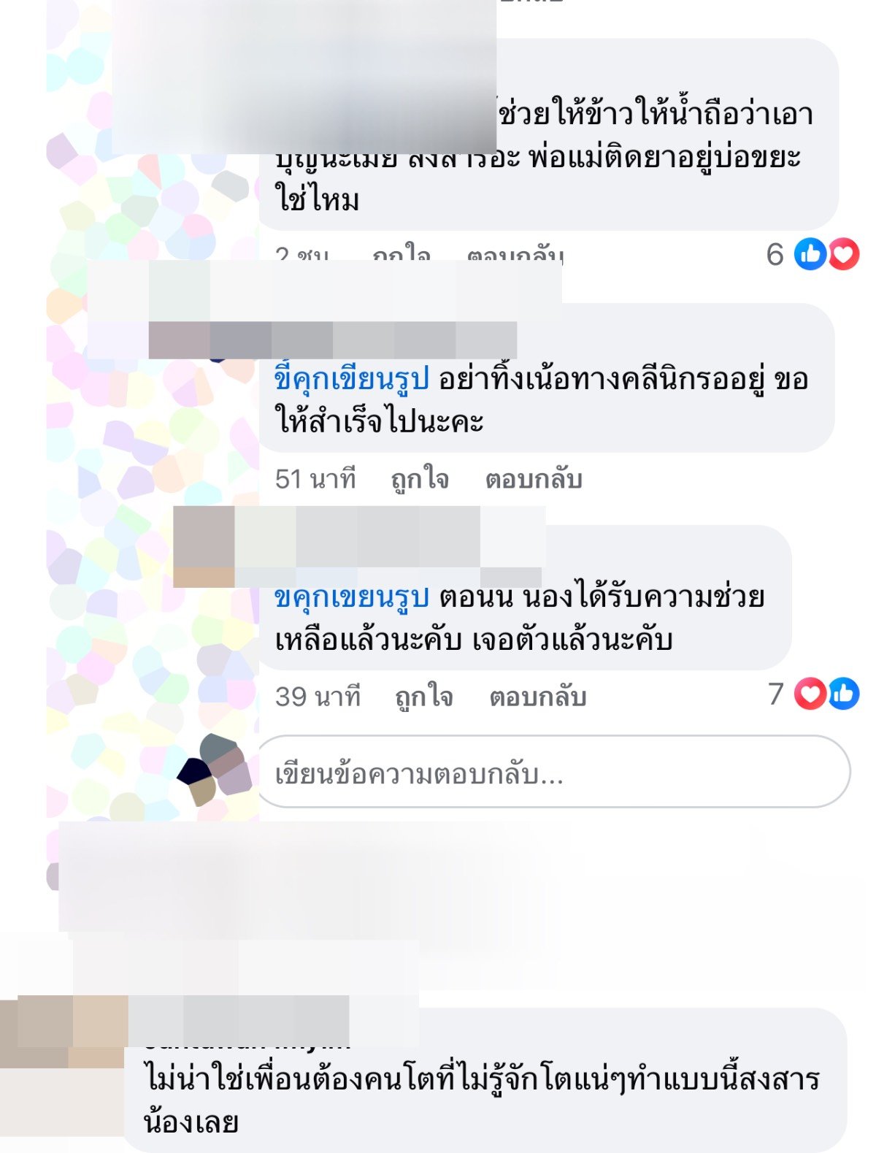
Task: Focus the เขียนข้อความตอบกลับ reply field
Action: (x=554, y=772)
